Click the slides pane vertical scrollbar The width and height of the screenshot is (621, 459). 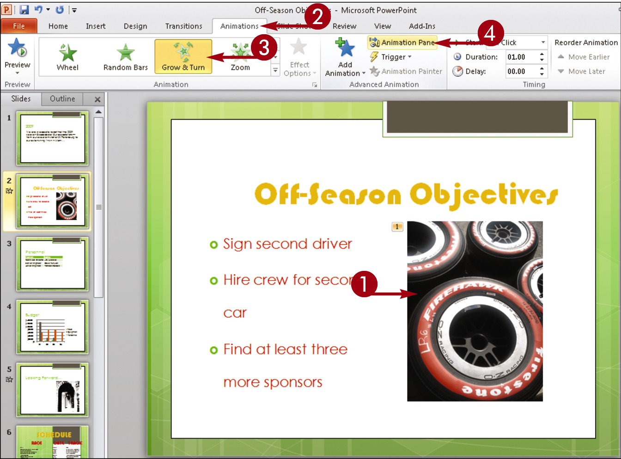pos(98,207)
